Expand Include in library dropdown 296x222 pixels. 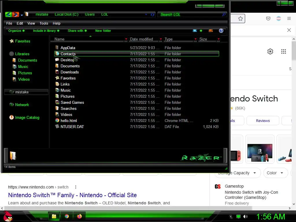(x=46, y=31)
